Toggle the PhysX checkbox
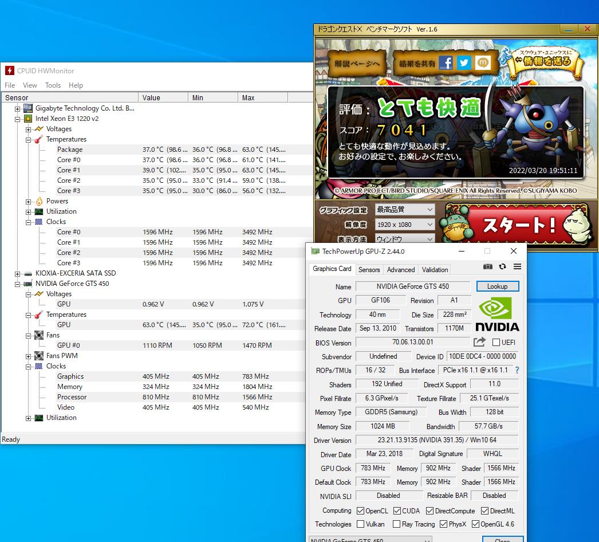 coord(443,524)
